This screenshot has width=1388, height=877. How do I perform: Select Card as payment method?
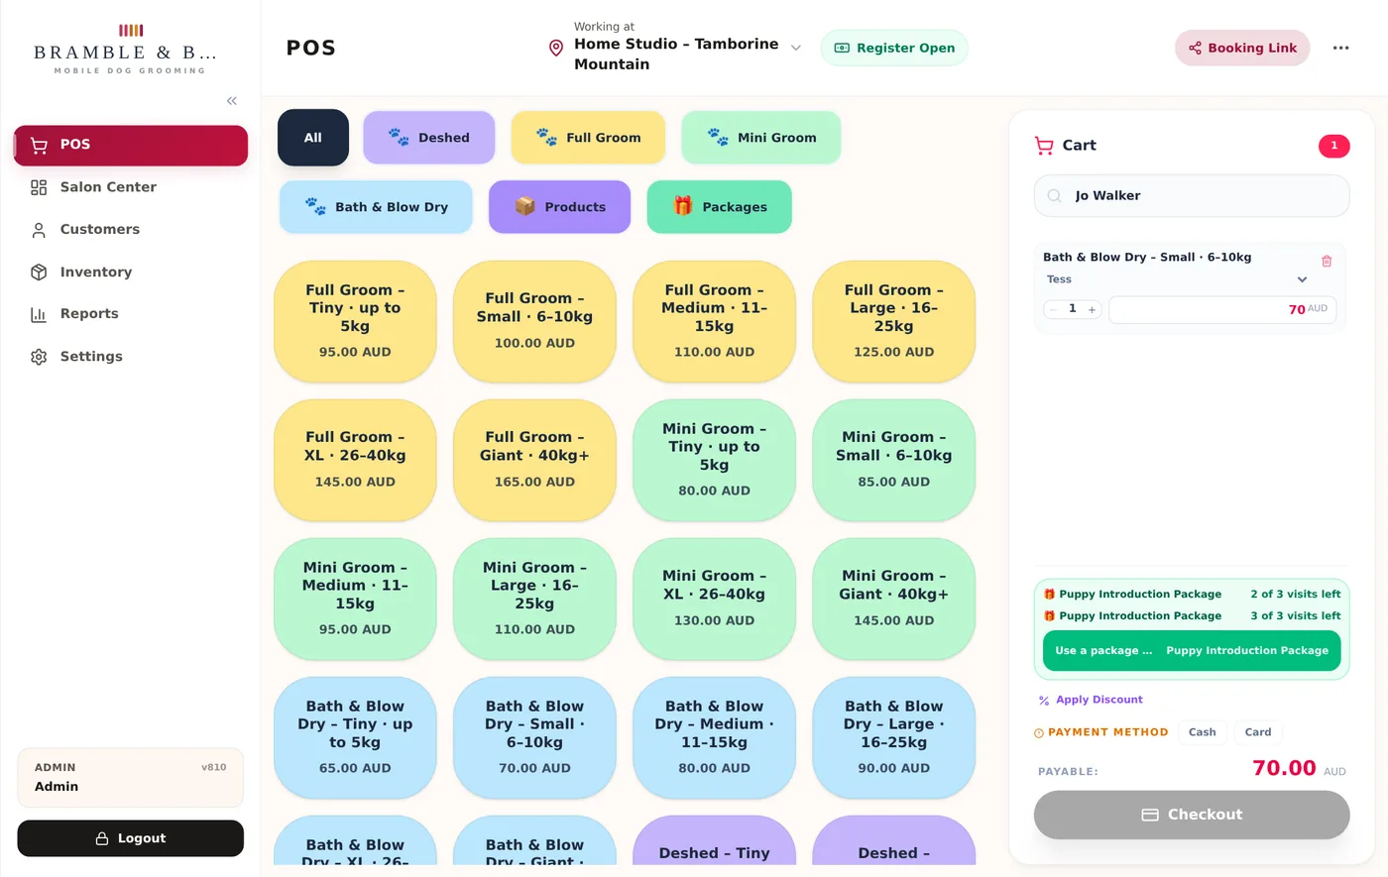pos(1258,732)
